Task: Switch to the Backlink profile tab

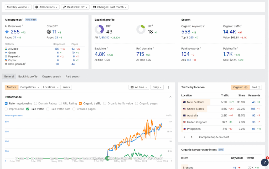Action: point(28,77)
